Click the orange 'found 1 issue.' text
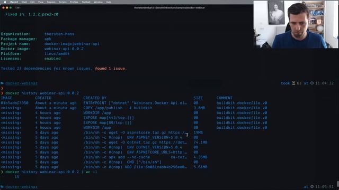The height and width of the screenshot is (190, 339). click(111, 69)
